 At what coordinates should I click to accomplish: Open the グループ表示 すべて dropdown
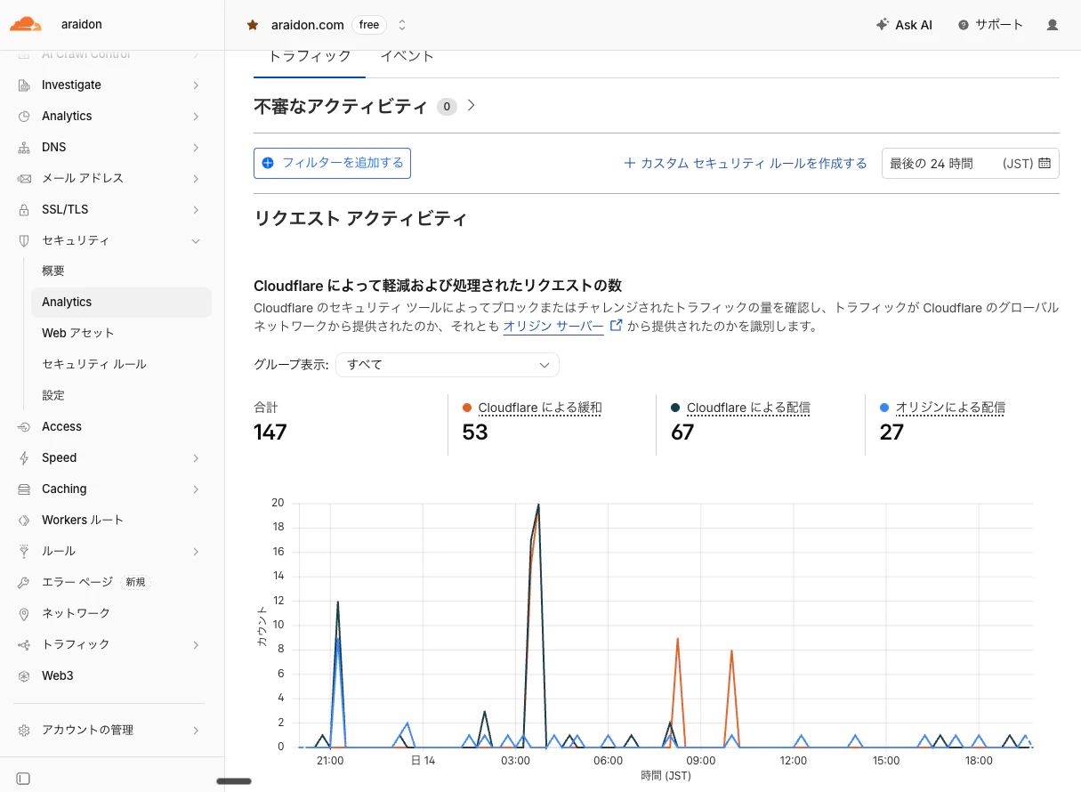[x=448, y=365]
